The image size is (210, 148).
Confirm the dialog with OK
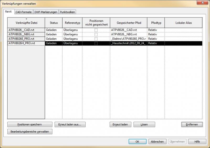point(137,141)
